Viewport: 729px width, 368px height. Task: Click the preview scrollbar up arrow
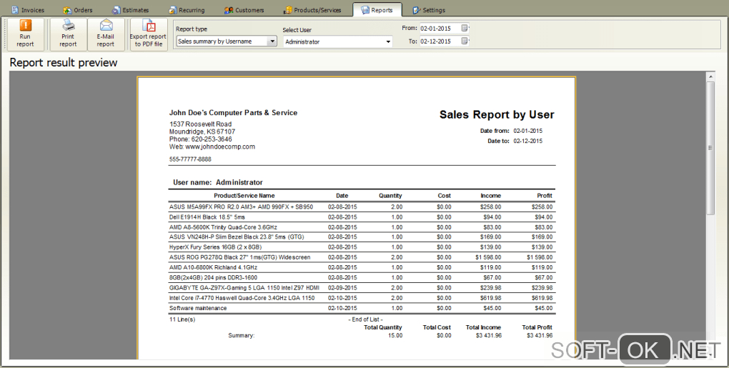[710, 76]
